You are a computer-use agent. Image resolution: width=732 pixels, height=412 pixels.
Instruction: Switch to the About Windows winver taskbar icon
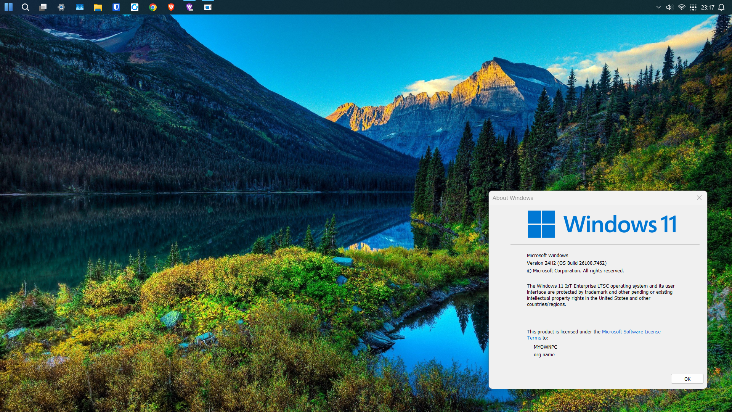coord(208,7)
